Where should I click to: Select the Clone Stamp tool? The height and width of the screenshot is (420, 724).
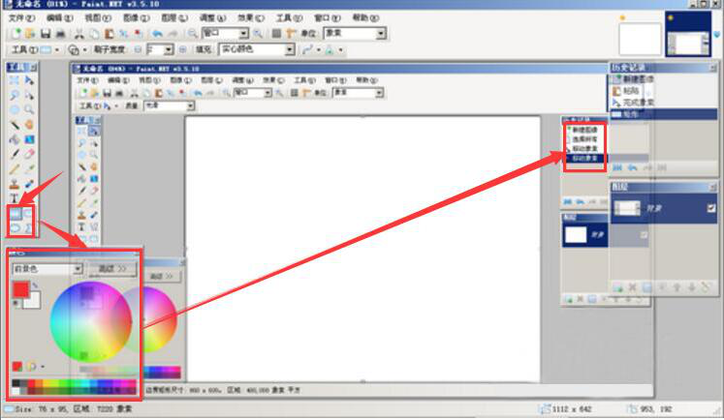(15, 185)
